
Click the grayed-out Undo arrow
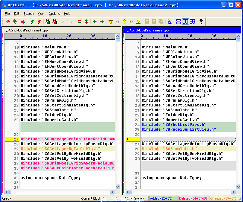click(63, 21)
